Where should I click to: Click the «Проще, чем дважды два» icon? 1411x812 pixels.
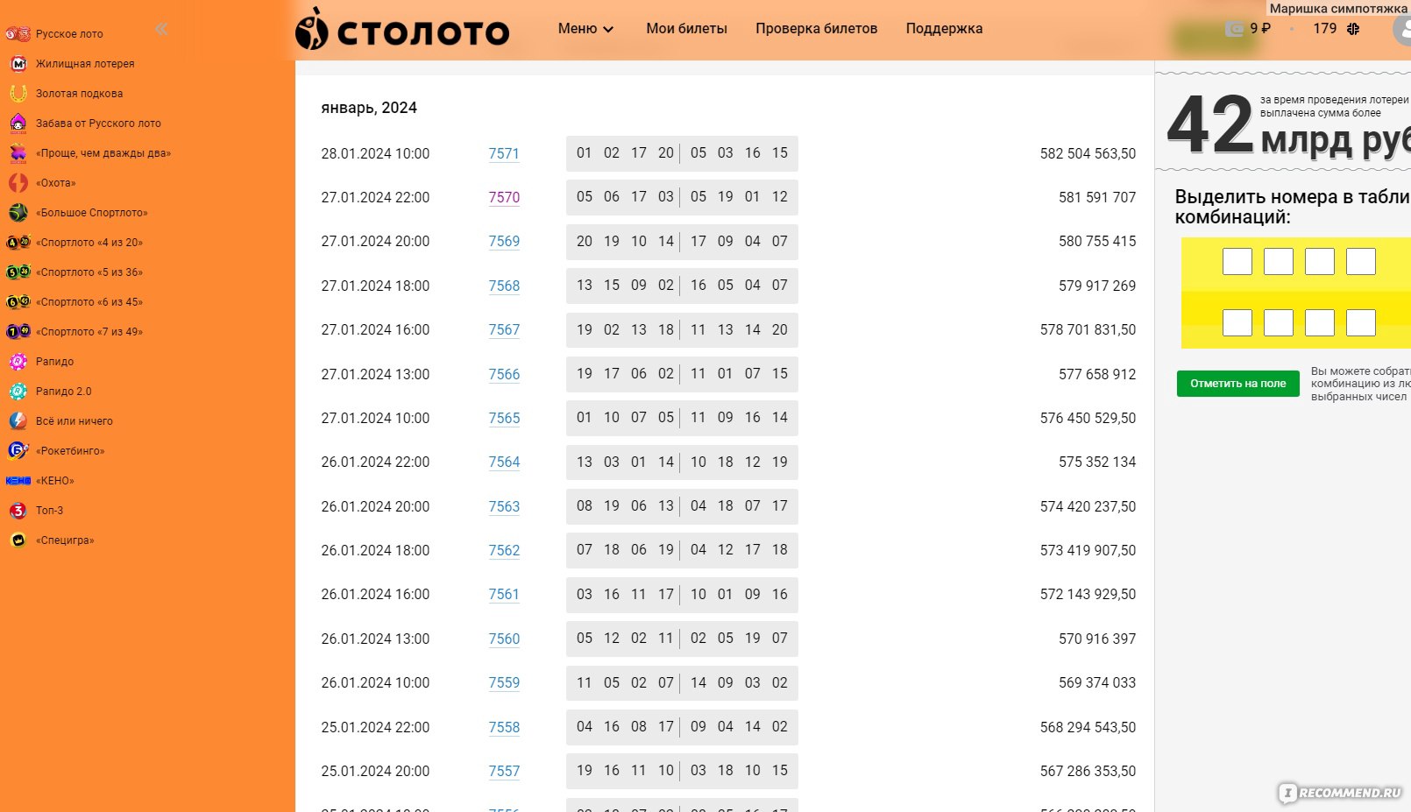coord(18,153)
